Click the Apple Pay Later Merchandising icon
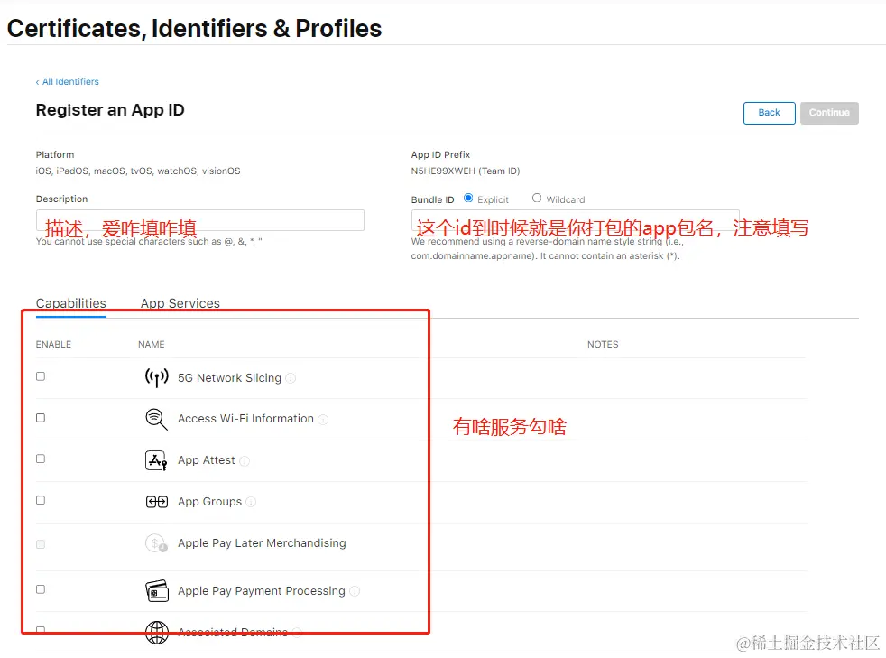 click(156, 543)
